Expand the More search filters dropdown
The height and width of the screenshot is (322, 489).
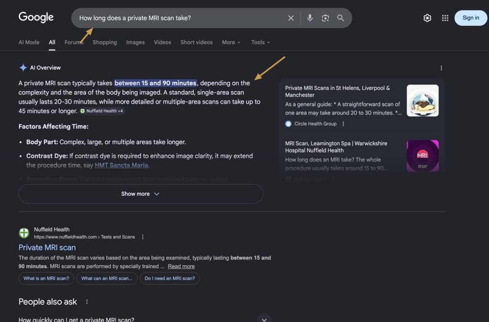pyautogui.click(x=231, y=42)
